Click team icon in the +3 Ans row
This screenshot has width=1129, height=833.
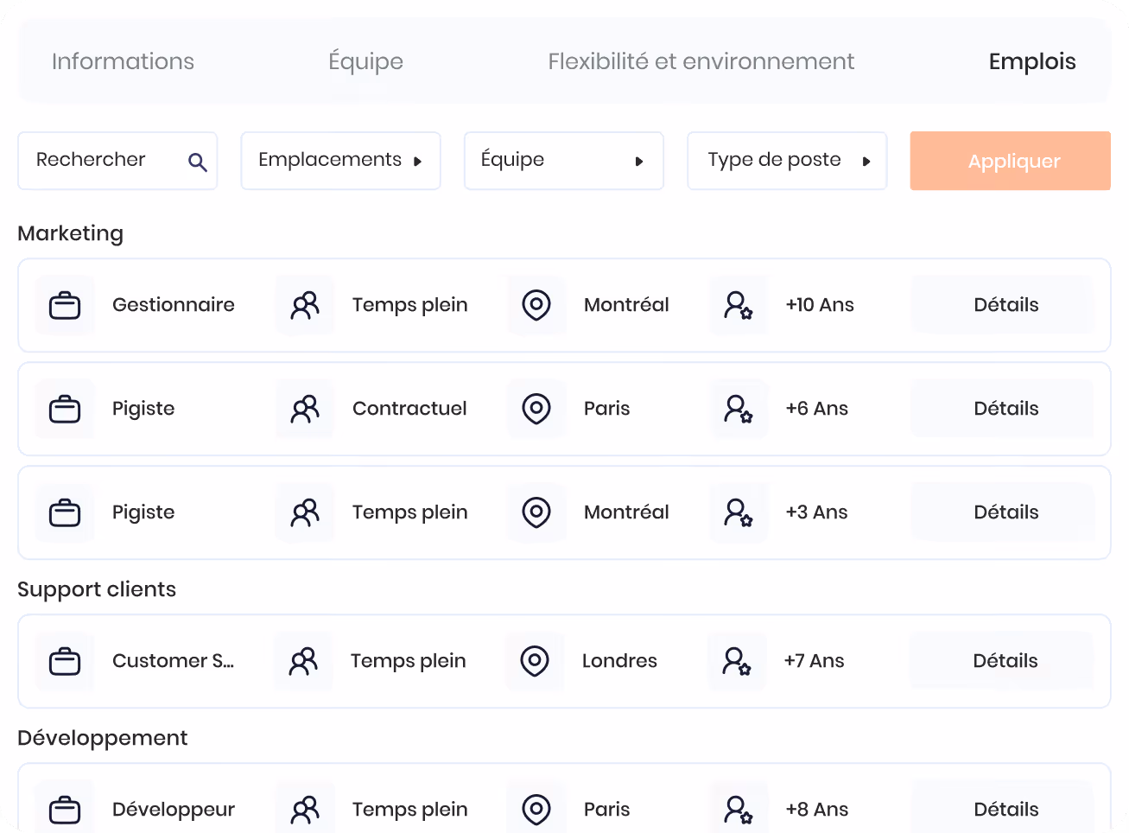305,512
